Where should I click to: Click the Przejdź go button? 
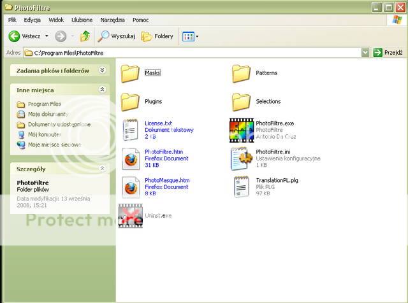(388, 52)
